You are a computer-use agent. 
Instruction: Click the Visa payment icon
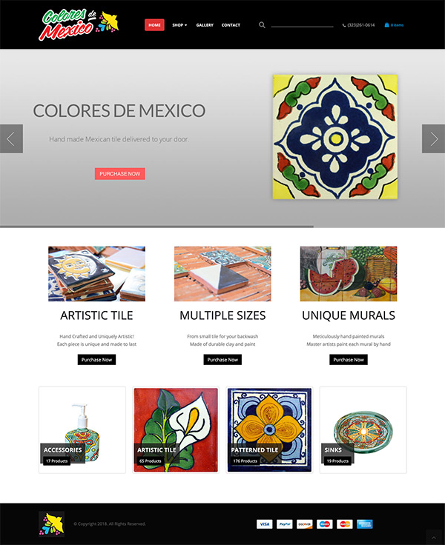pos(264,524)
